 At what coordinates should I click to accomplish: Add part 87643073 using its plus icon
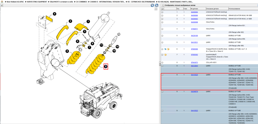click(x=162, y=63)
